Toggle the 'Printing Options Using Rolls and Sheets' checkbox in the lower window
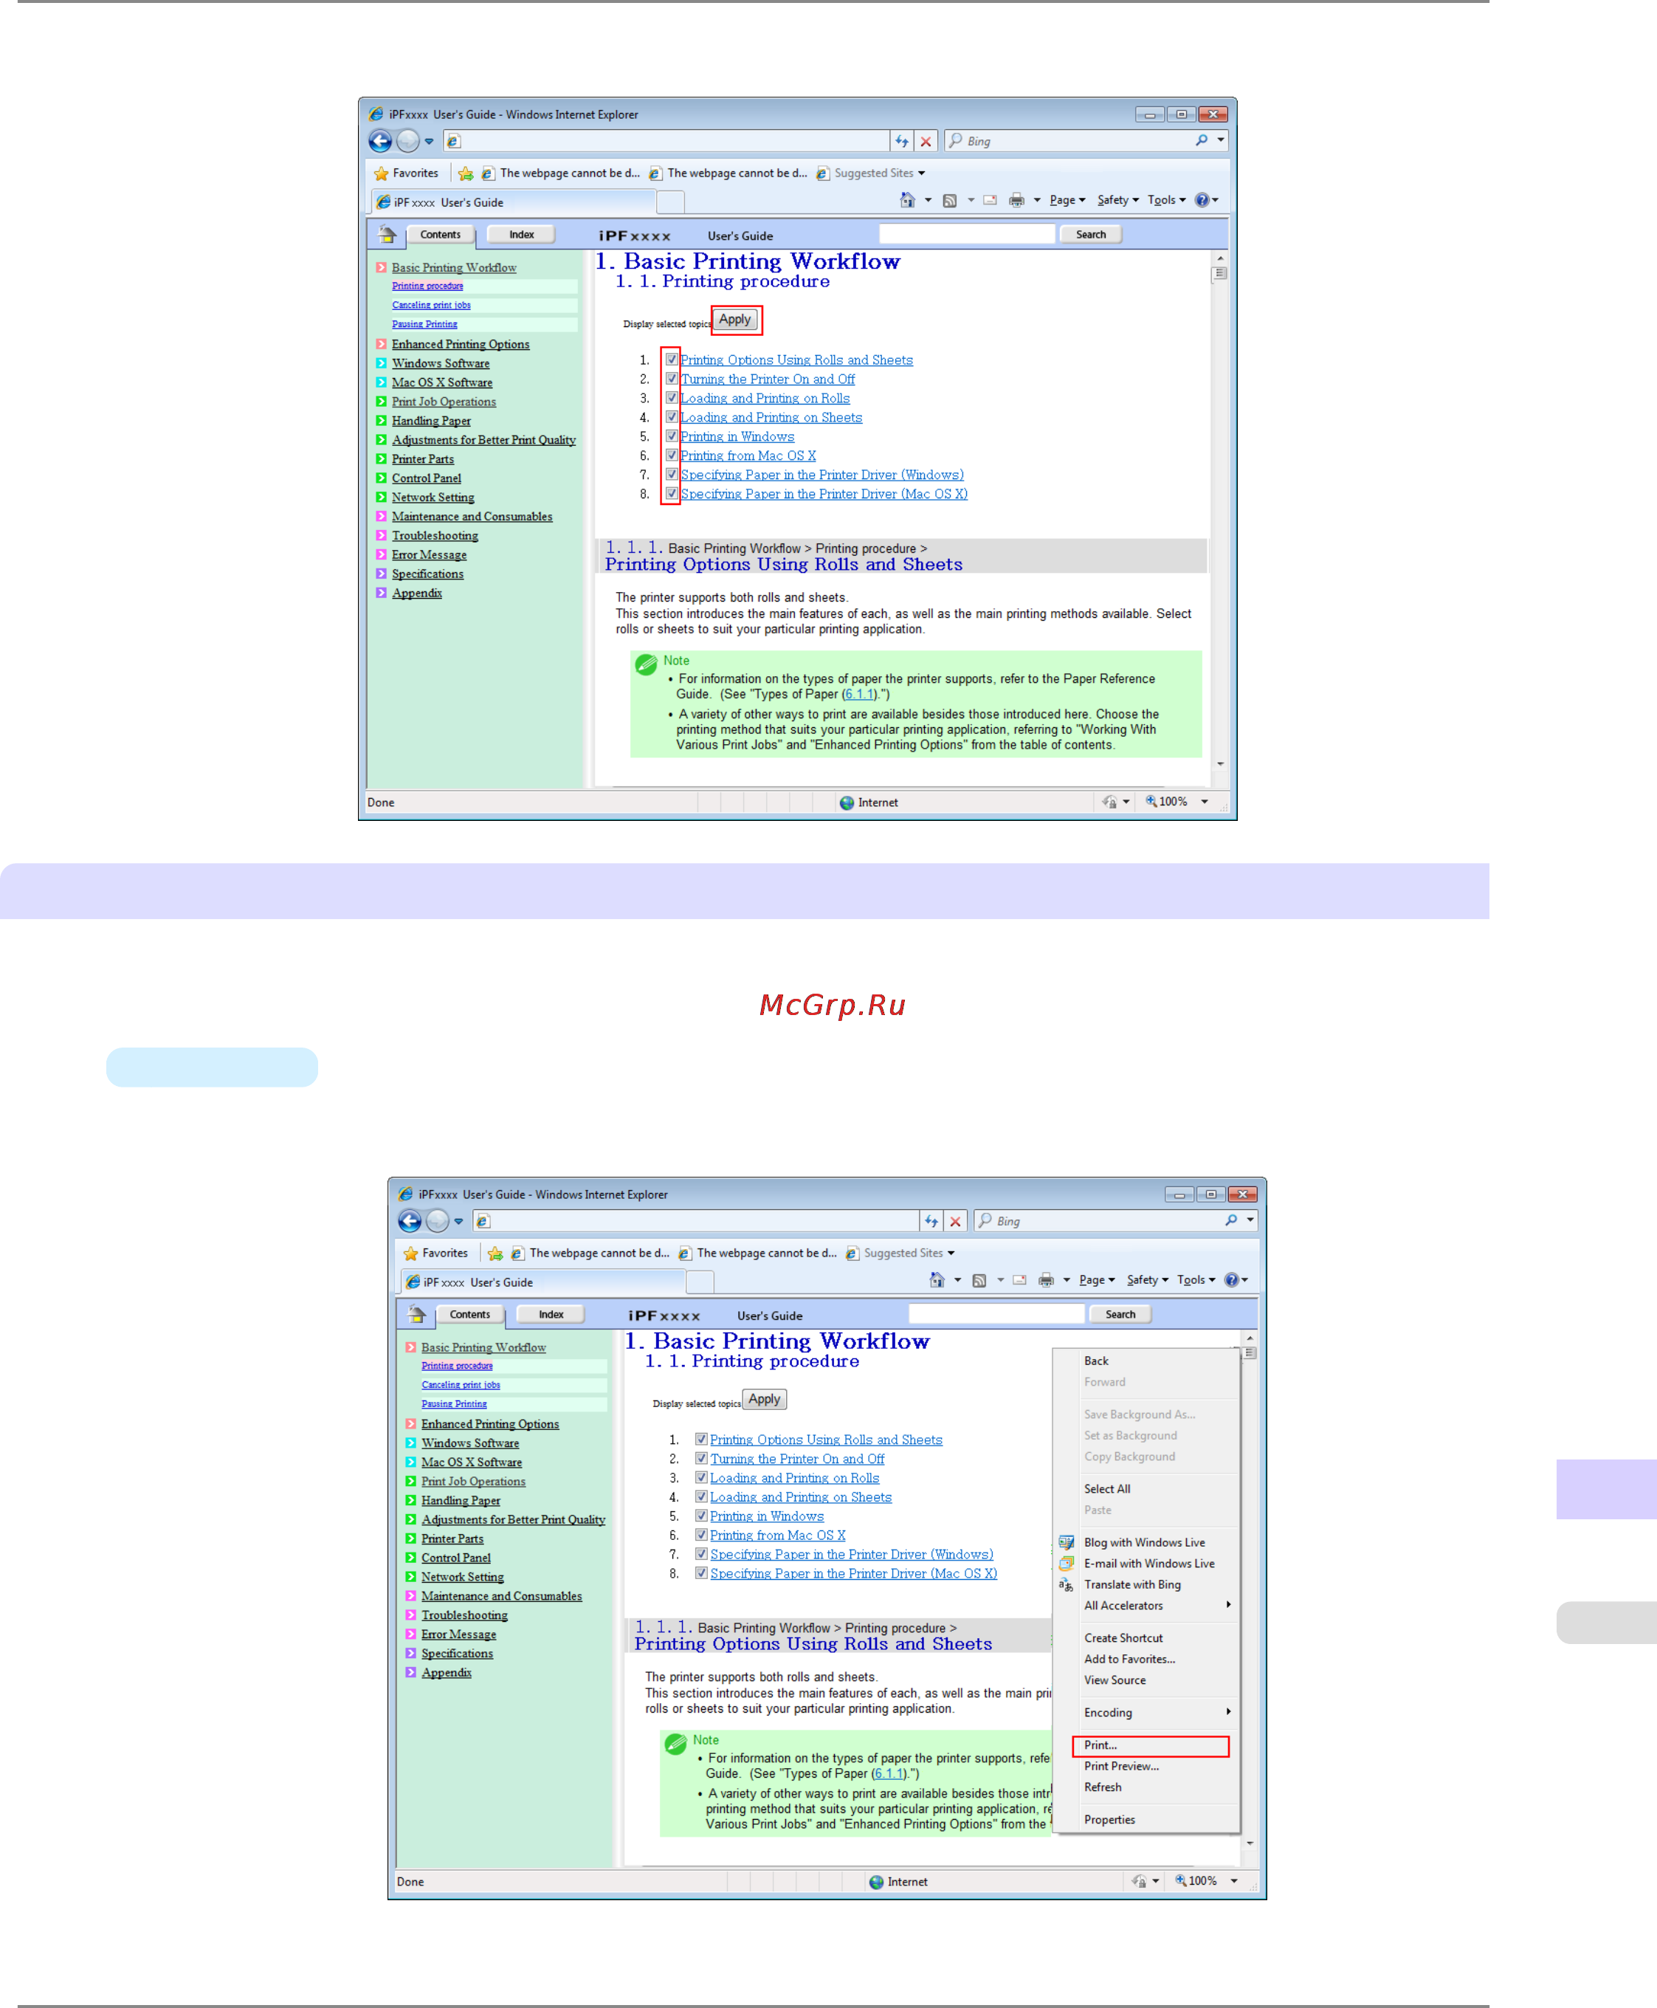Viewport: 1657px width, 2008px height. [702, 1440]
